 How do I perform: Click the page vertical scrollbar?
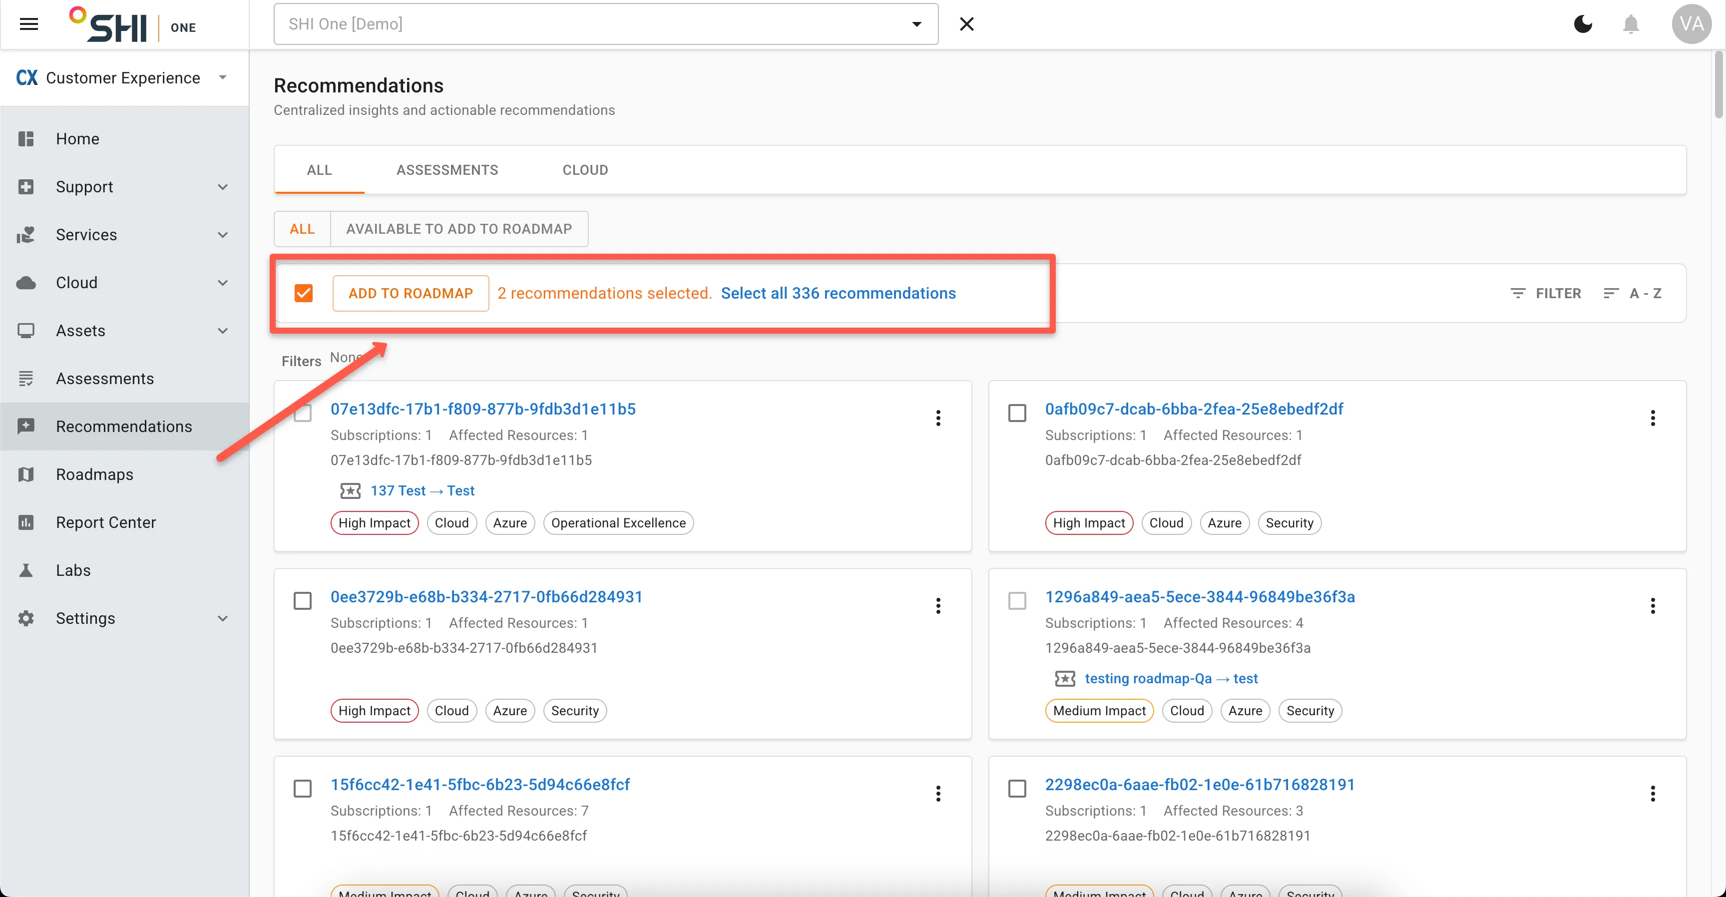(1719, 84)
